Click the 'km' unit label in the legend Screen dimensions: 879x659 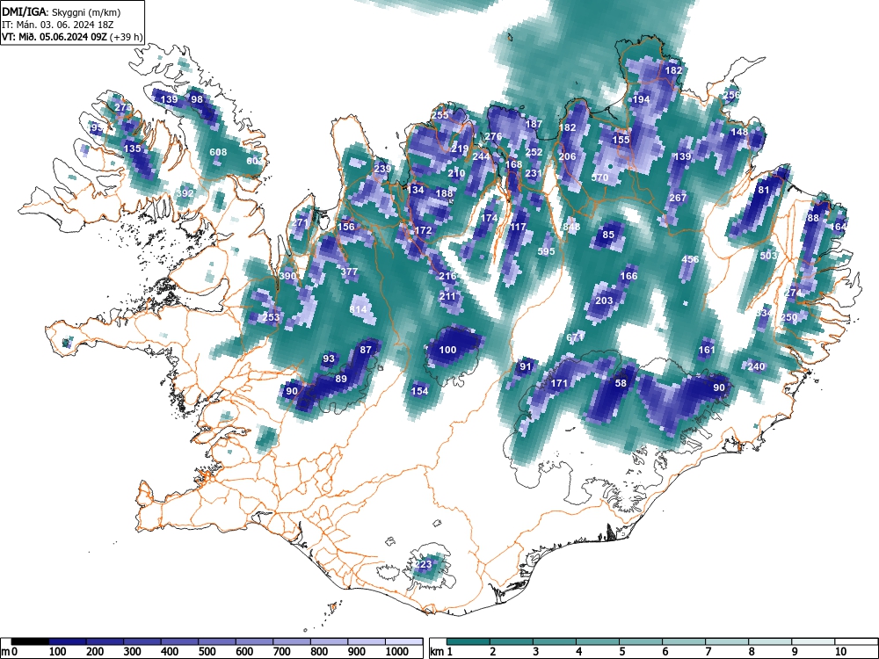tap(437, 652)
